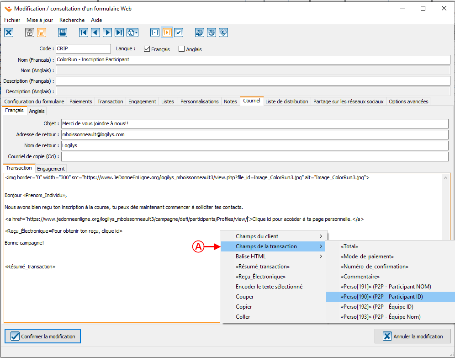455x358 pixels.
Task: Jump to last record arrow
Action: [x=119, y=32]
